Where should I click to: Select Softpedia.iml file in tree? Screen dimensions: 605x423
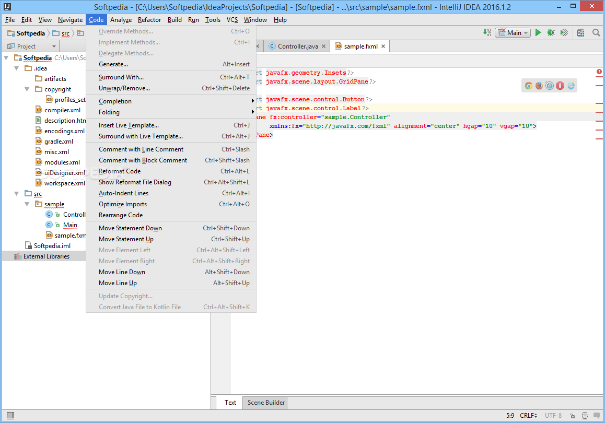[x=52, y=246]
